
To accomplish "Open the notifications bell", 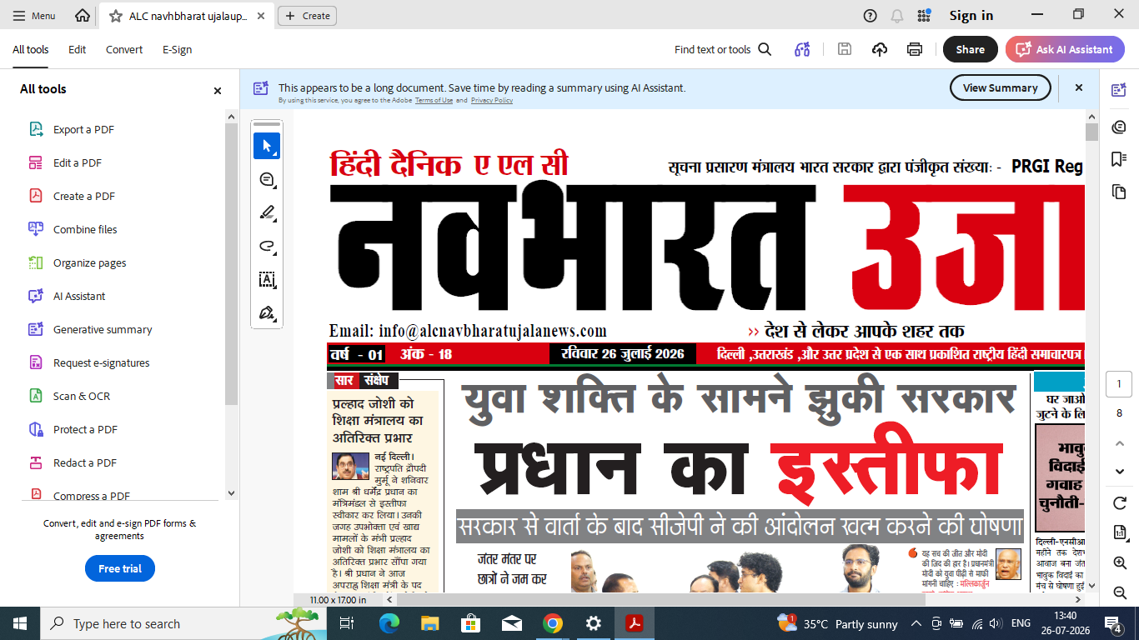I will pyautogui.click(x=897, y=15).
